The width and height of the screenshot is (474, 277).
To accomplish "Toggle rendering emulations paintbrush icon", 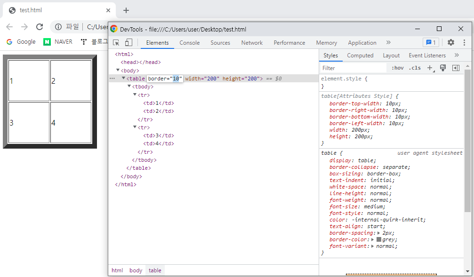I will click(x=443, y=68).
